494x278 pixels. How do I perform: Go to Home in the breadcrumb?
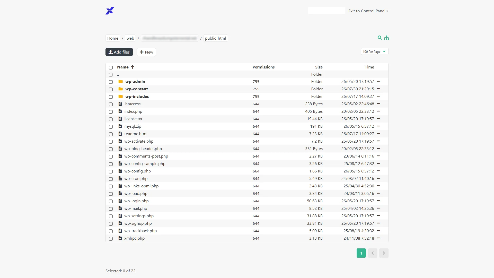[113, 38]
